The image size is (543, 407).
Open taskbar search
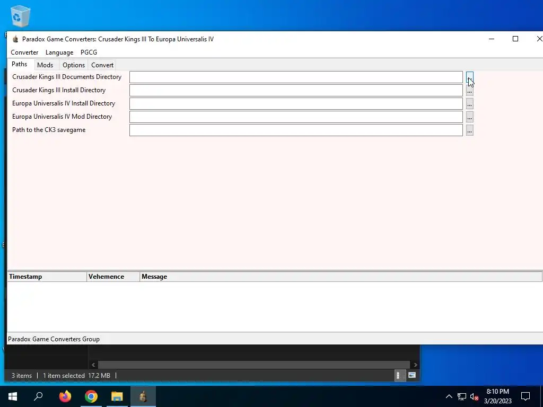pos(38,396)
